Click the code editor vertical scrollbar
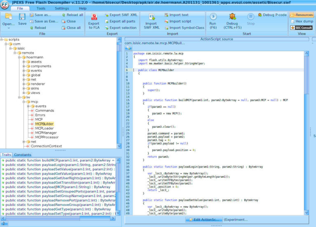316x227 pixels. click(x=307, y=133)
